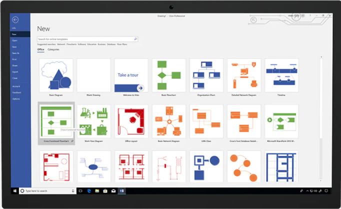Open the Export page in the sidebar
The height and width of the screenshot is (209, 341).
point(15,72)
